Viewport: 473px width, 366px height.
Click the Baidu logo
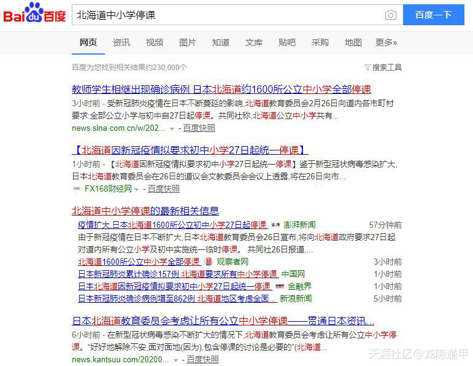pos(34,14)
